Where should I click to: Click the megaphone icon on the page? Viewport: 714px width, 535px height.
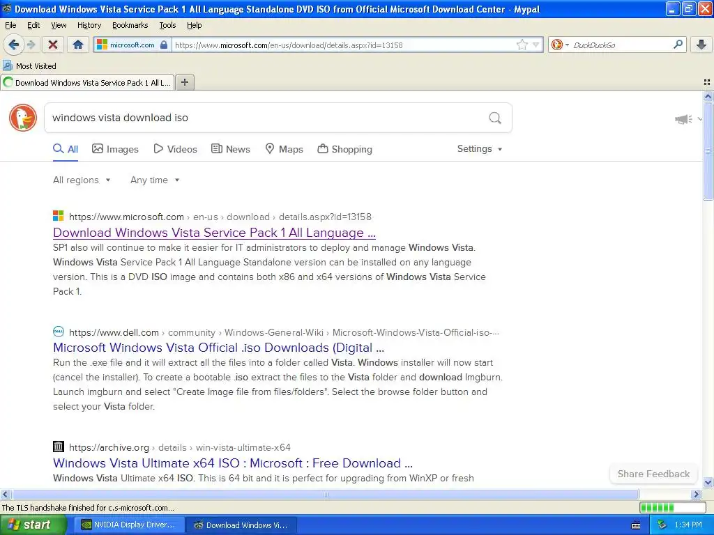[683, 119]
